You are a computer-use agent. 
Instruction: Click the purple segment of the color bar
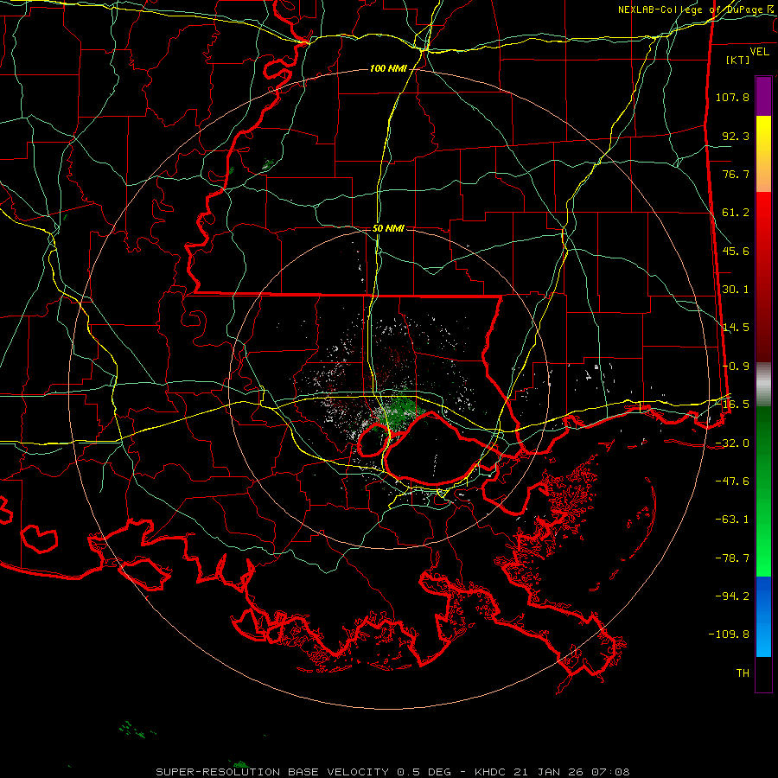(763, 96)
